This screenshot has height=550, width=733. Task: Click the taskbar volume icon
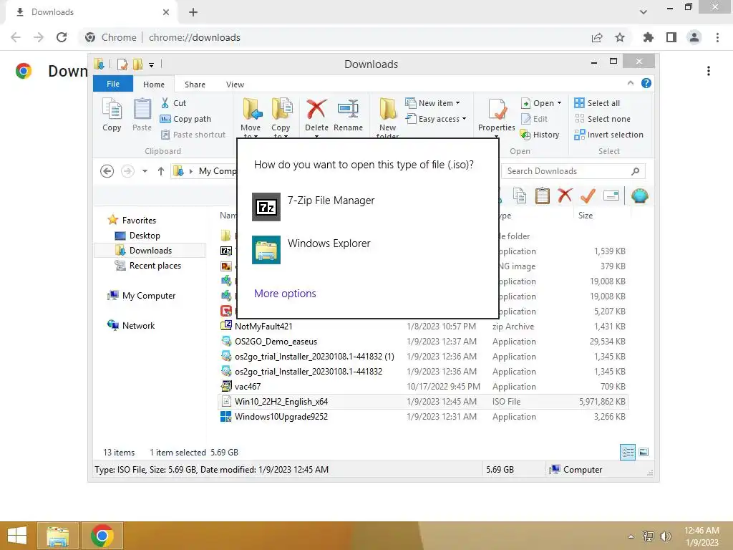tap(666, 536)
